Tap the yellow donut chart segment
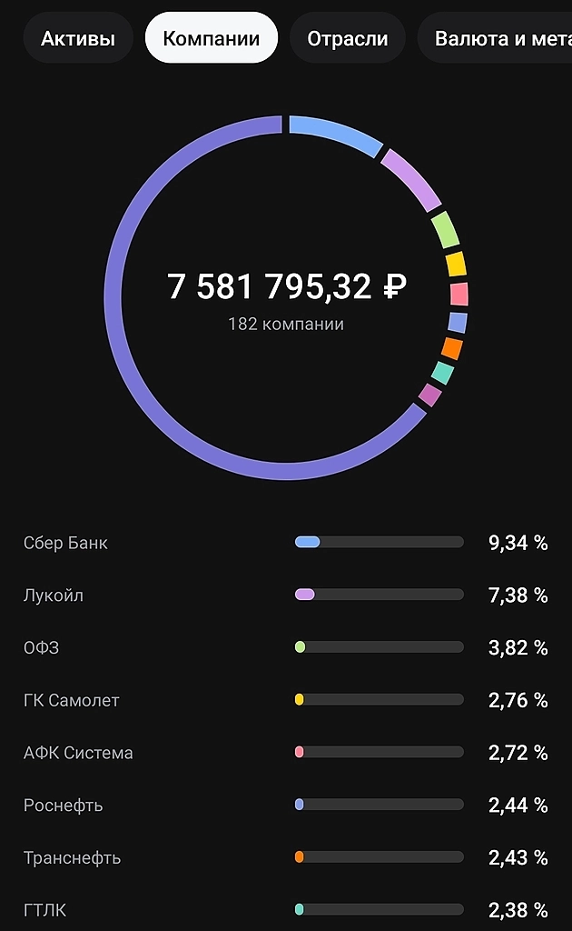Screen dimensions: 572x931 click(456, 265)
